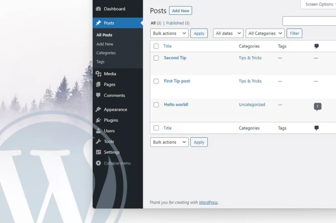336x223 pixels.
Task: Open the Plugins menu label
Action: pyautogui.click(x=111, y=120)
